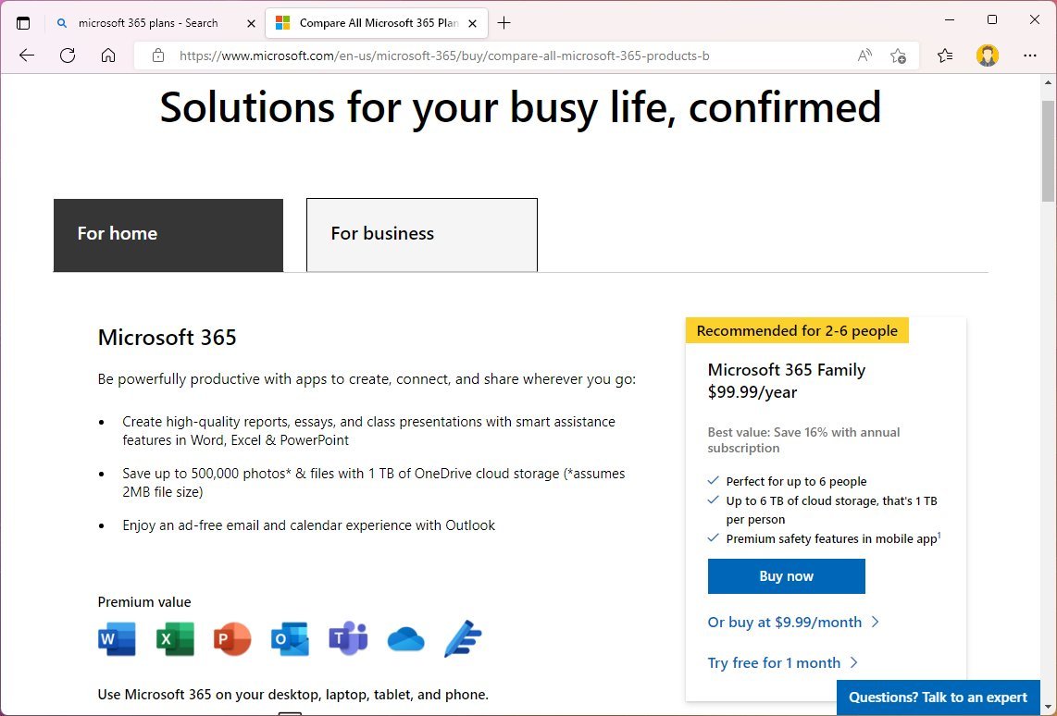Viewport: 1057px width, 716px height.
Task: Click the browser home icon
Action: [108, 56]
